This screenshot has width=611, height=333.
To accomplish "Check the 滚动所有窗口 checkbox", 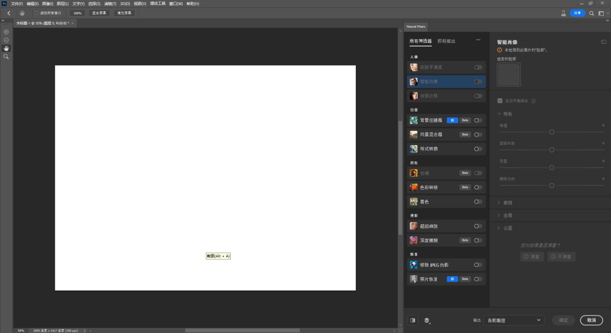I will [37, 13].
